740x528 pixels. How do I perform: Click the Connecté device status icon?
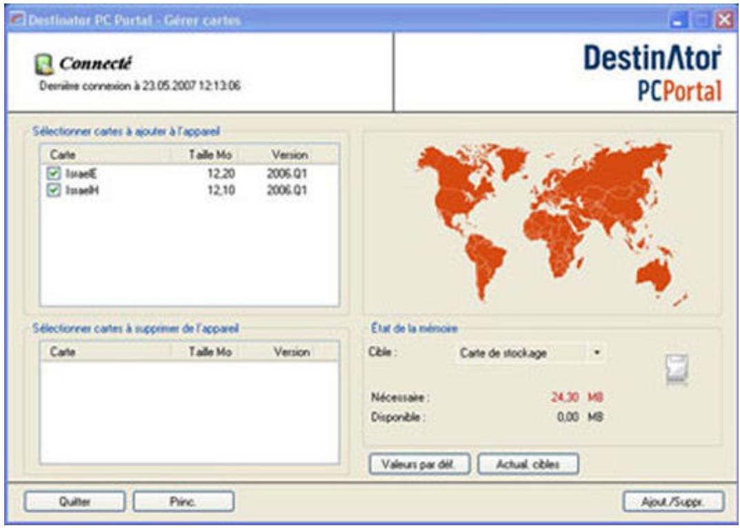pyautogui.click(x=44, y=64)
